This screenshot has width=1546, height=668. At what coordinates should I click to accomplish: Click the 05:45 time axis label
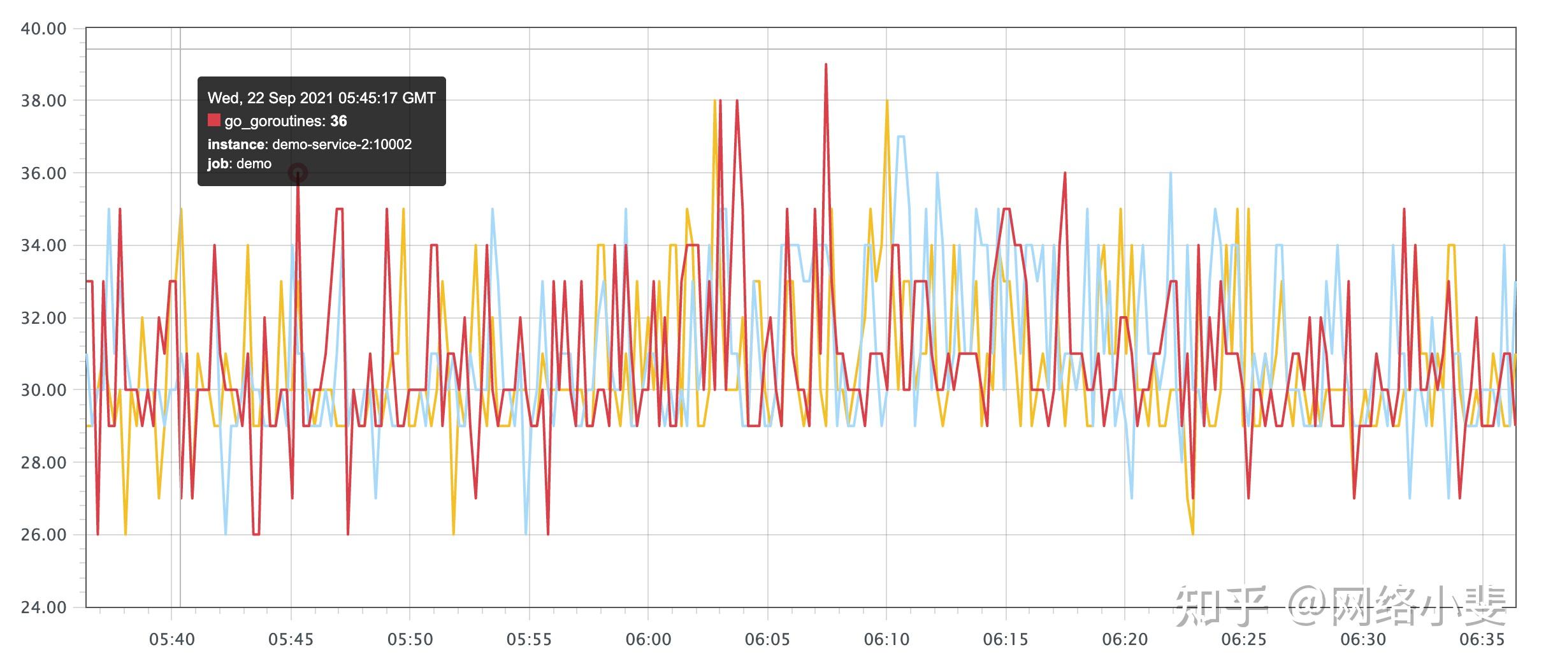coord(291,639)
